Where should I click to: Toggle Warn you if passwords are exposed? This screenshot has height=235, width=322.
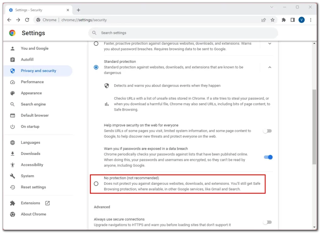coord(268,157)
